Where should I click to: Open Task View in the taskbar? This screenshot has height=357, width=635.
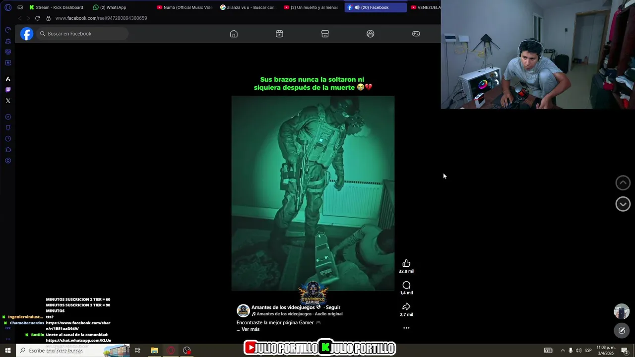click(x=137, y=351)
